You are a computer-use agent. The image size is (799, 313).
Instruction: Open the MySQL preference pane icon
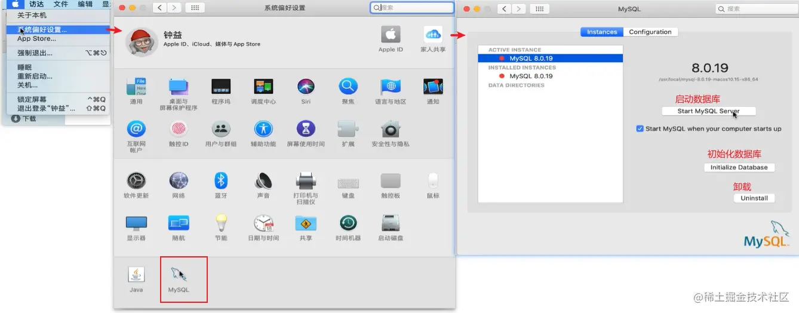pyautogui.click(x=179, y=275)
